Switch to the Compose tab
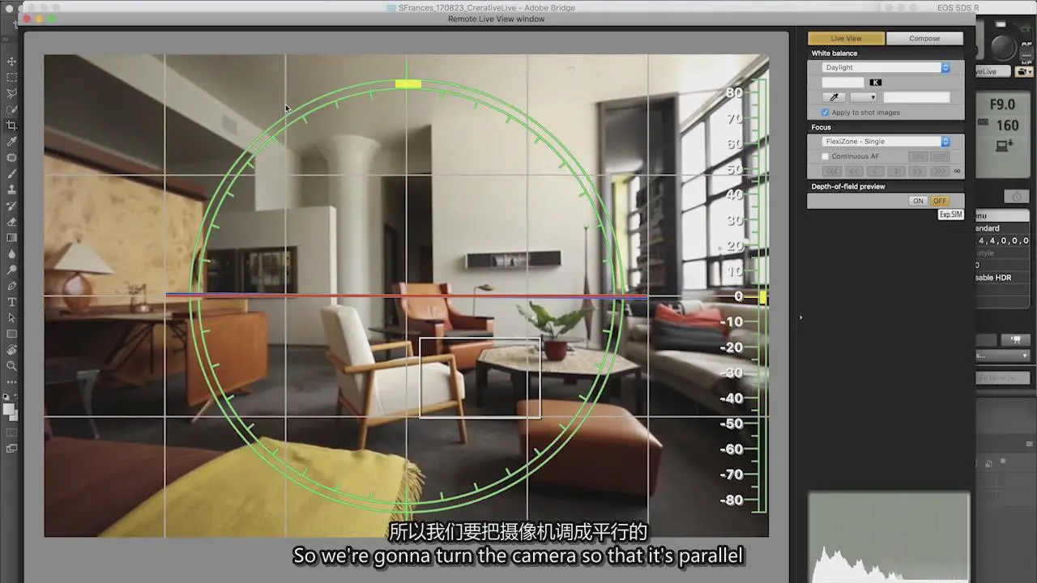This screenshot has height=583, width=1037. coord(924,38)
